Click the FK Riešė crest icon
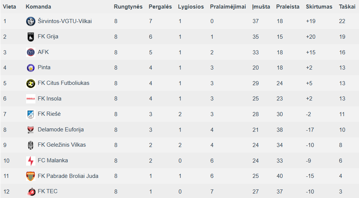Image resolution: width=359 pixels, height=198 pixels. click(31, 114)
